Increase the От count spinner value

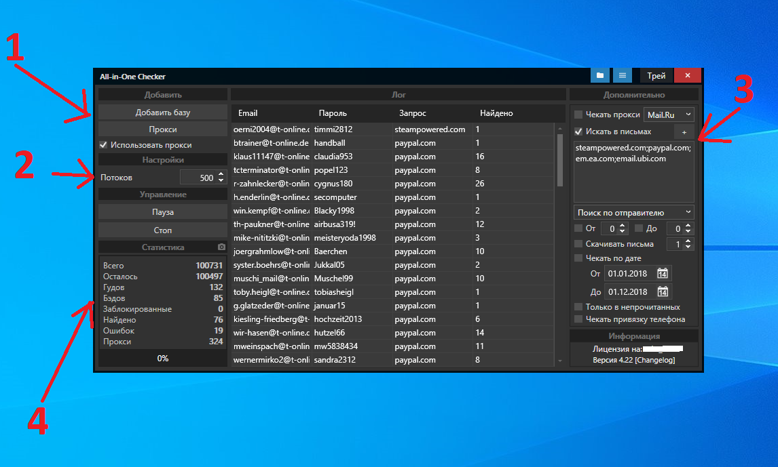coord(623,225)
